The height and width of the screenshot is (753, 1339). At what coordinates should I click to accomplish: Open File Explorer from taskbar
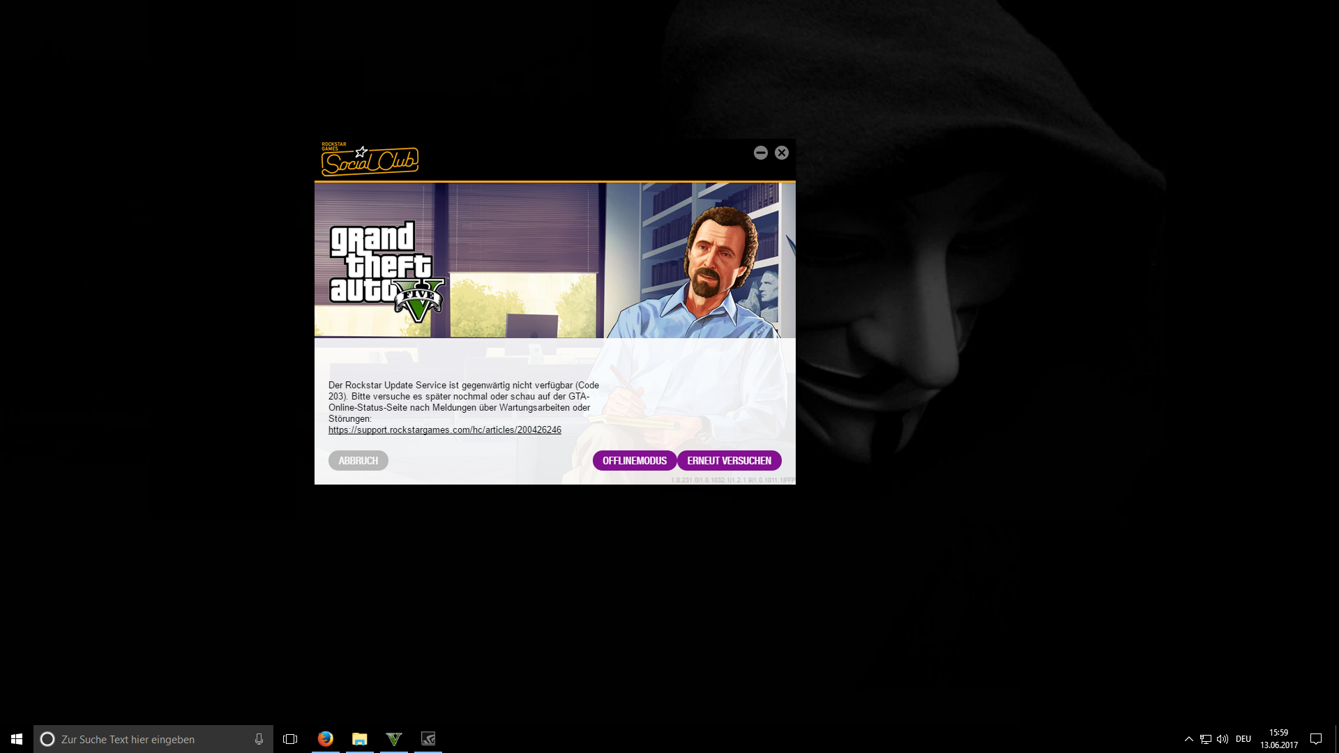[x=360, y=739]
